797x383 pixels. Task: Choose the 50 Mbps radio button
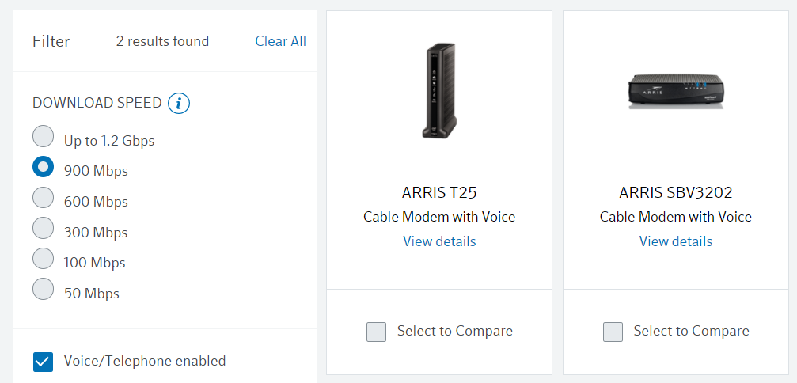point(44,290)
